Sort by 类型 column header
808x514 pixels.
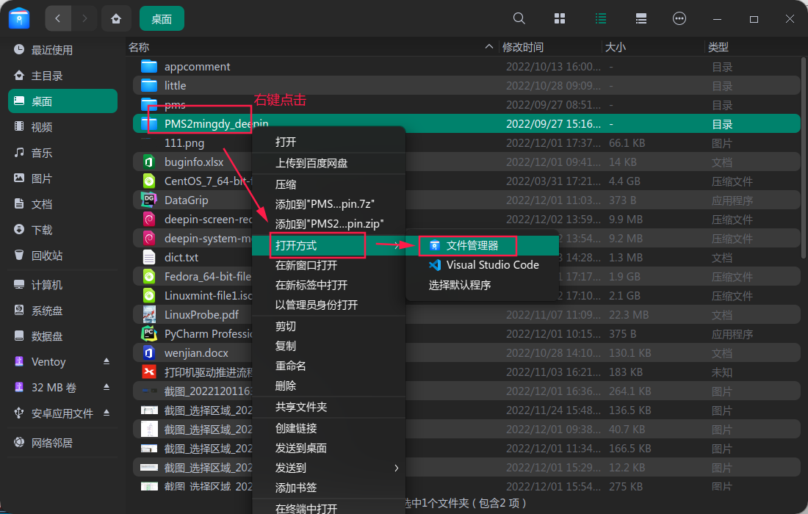pos(754,47)
